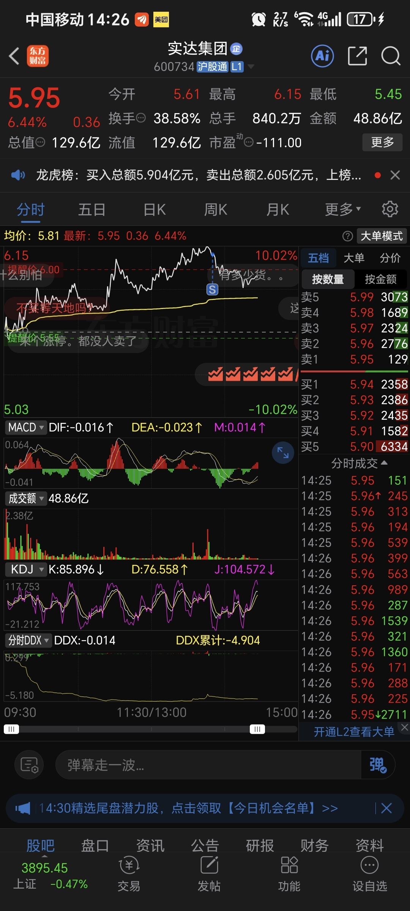Viewport: 410px width, 911px height.
Task: Tap the 东方财富 app logo
Action: (x=38, y=56)
